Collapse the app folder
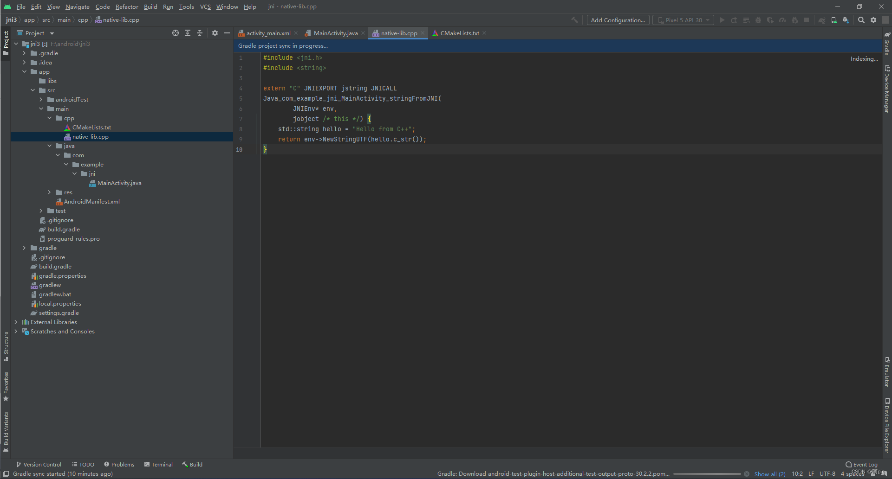 pyautogui.click(x=24, y=72)
